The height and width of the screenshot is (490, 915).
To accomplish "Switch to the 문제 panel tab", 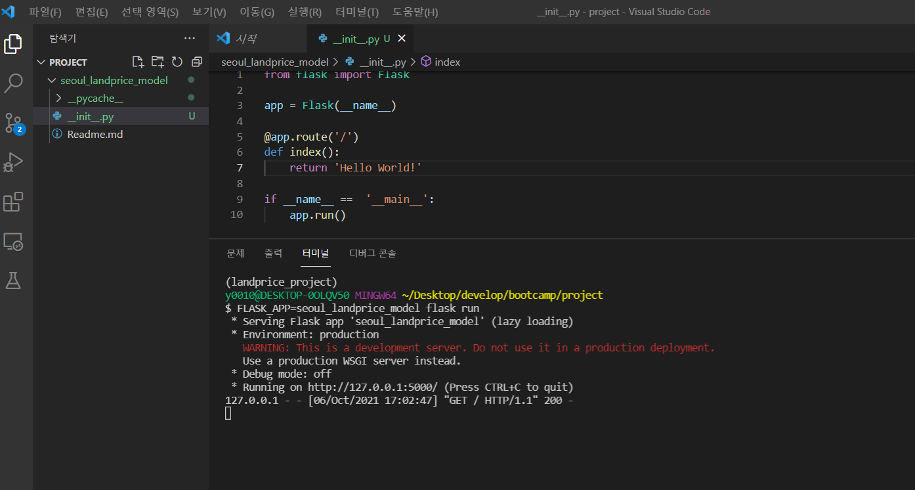I will tap(236, 253).
